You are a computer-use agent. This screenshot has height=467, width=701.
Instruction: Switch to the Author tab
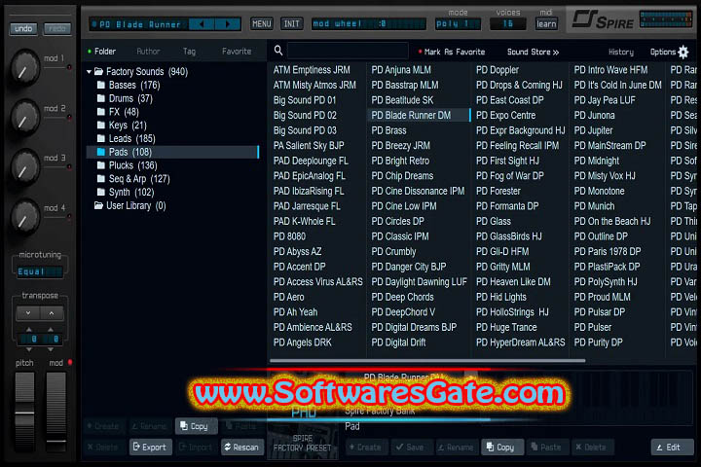[x=148, y=52]
